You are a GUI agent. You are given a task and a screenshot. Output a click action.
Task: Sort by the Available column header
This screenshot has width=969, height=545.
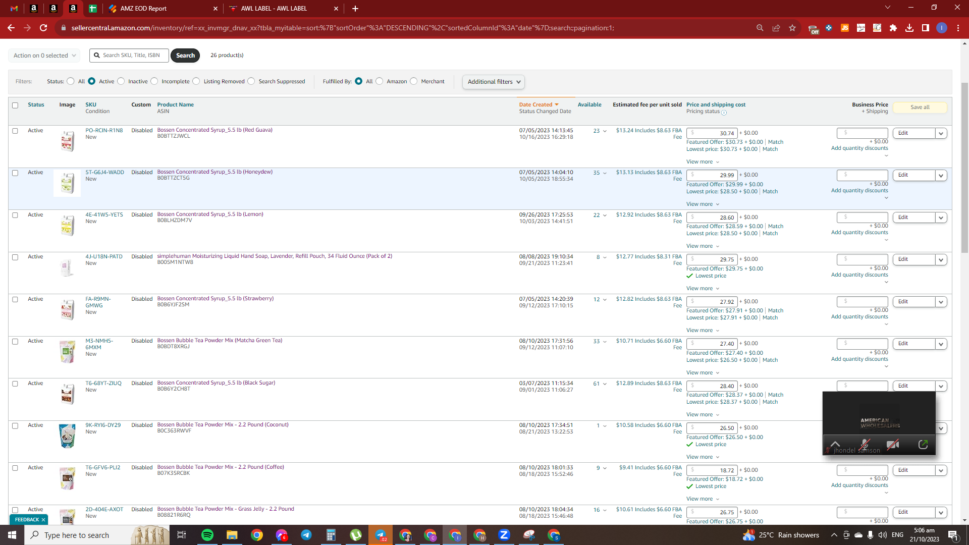[589, 105]
